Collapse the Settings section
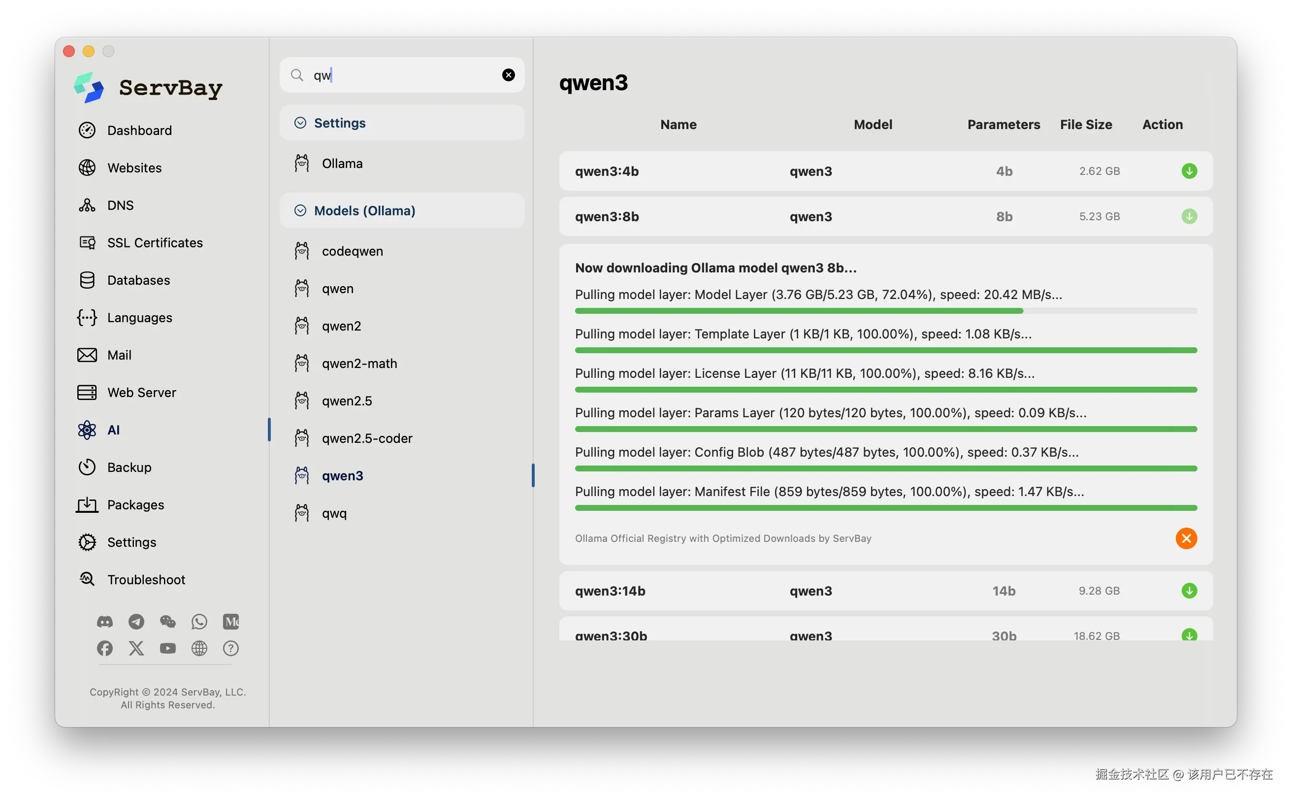The height and width of the screenshot is (800, 1292). pyautogui.click(x=300, y=123)
